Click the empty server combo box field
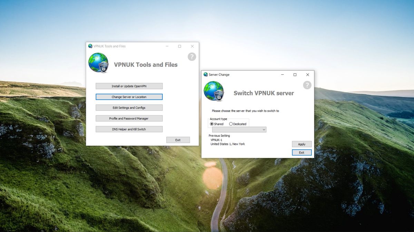 tap(238, 129)
